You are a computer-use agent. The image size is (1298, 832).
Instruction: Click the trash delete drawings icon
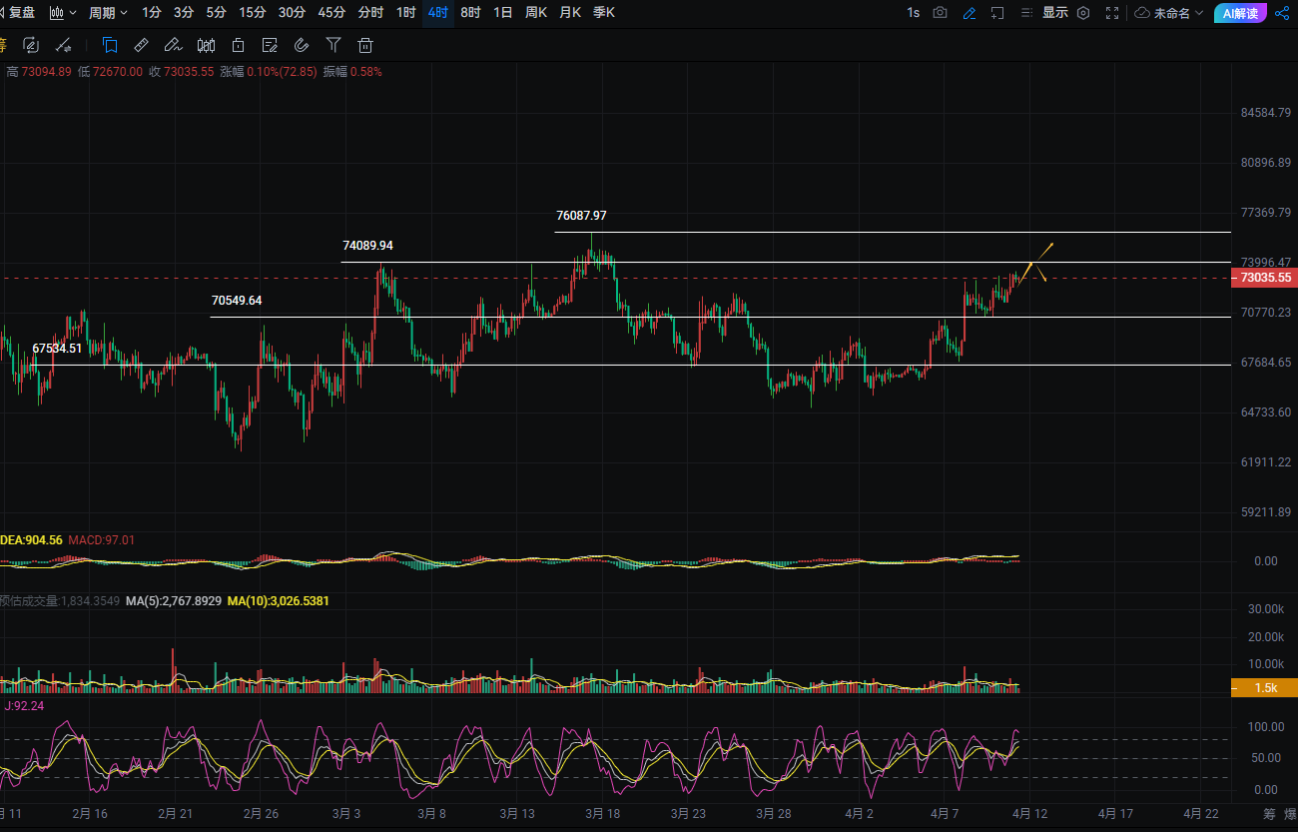365,46
